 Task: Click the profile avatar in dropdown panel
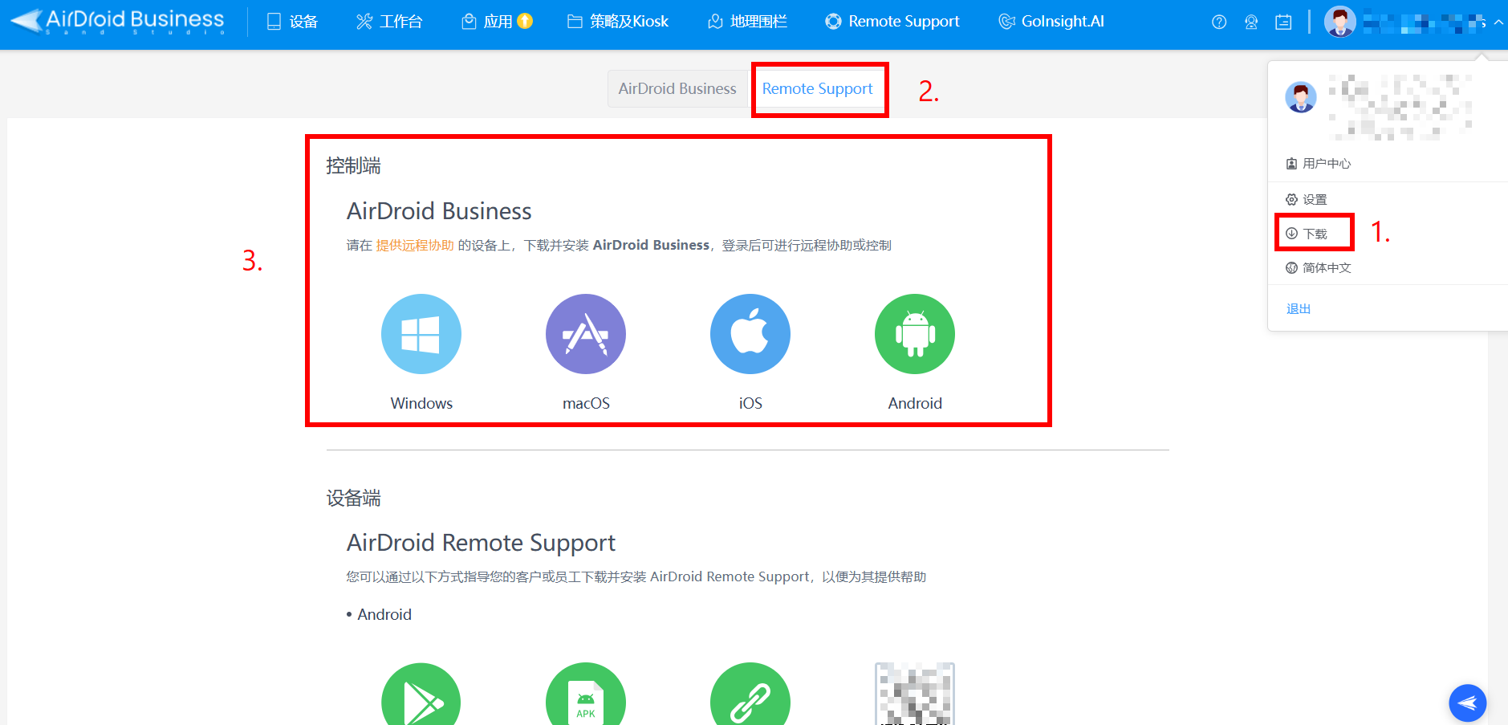(x=1301, y=97)
